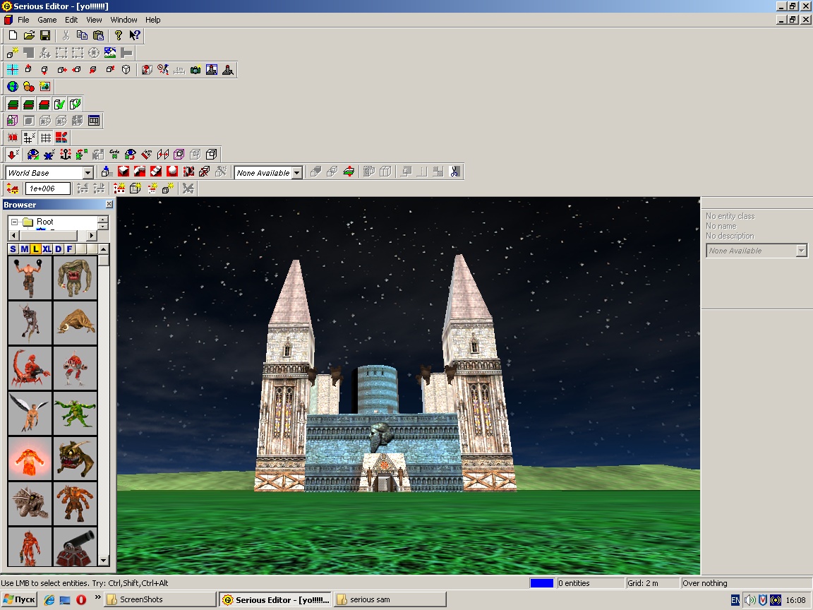The image size is (813, 610).
Task: Launch Opera from quick launch
Action: [81, 599]
